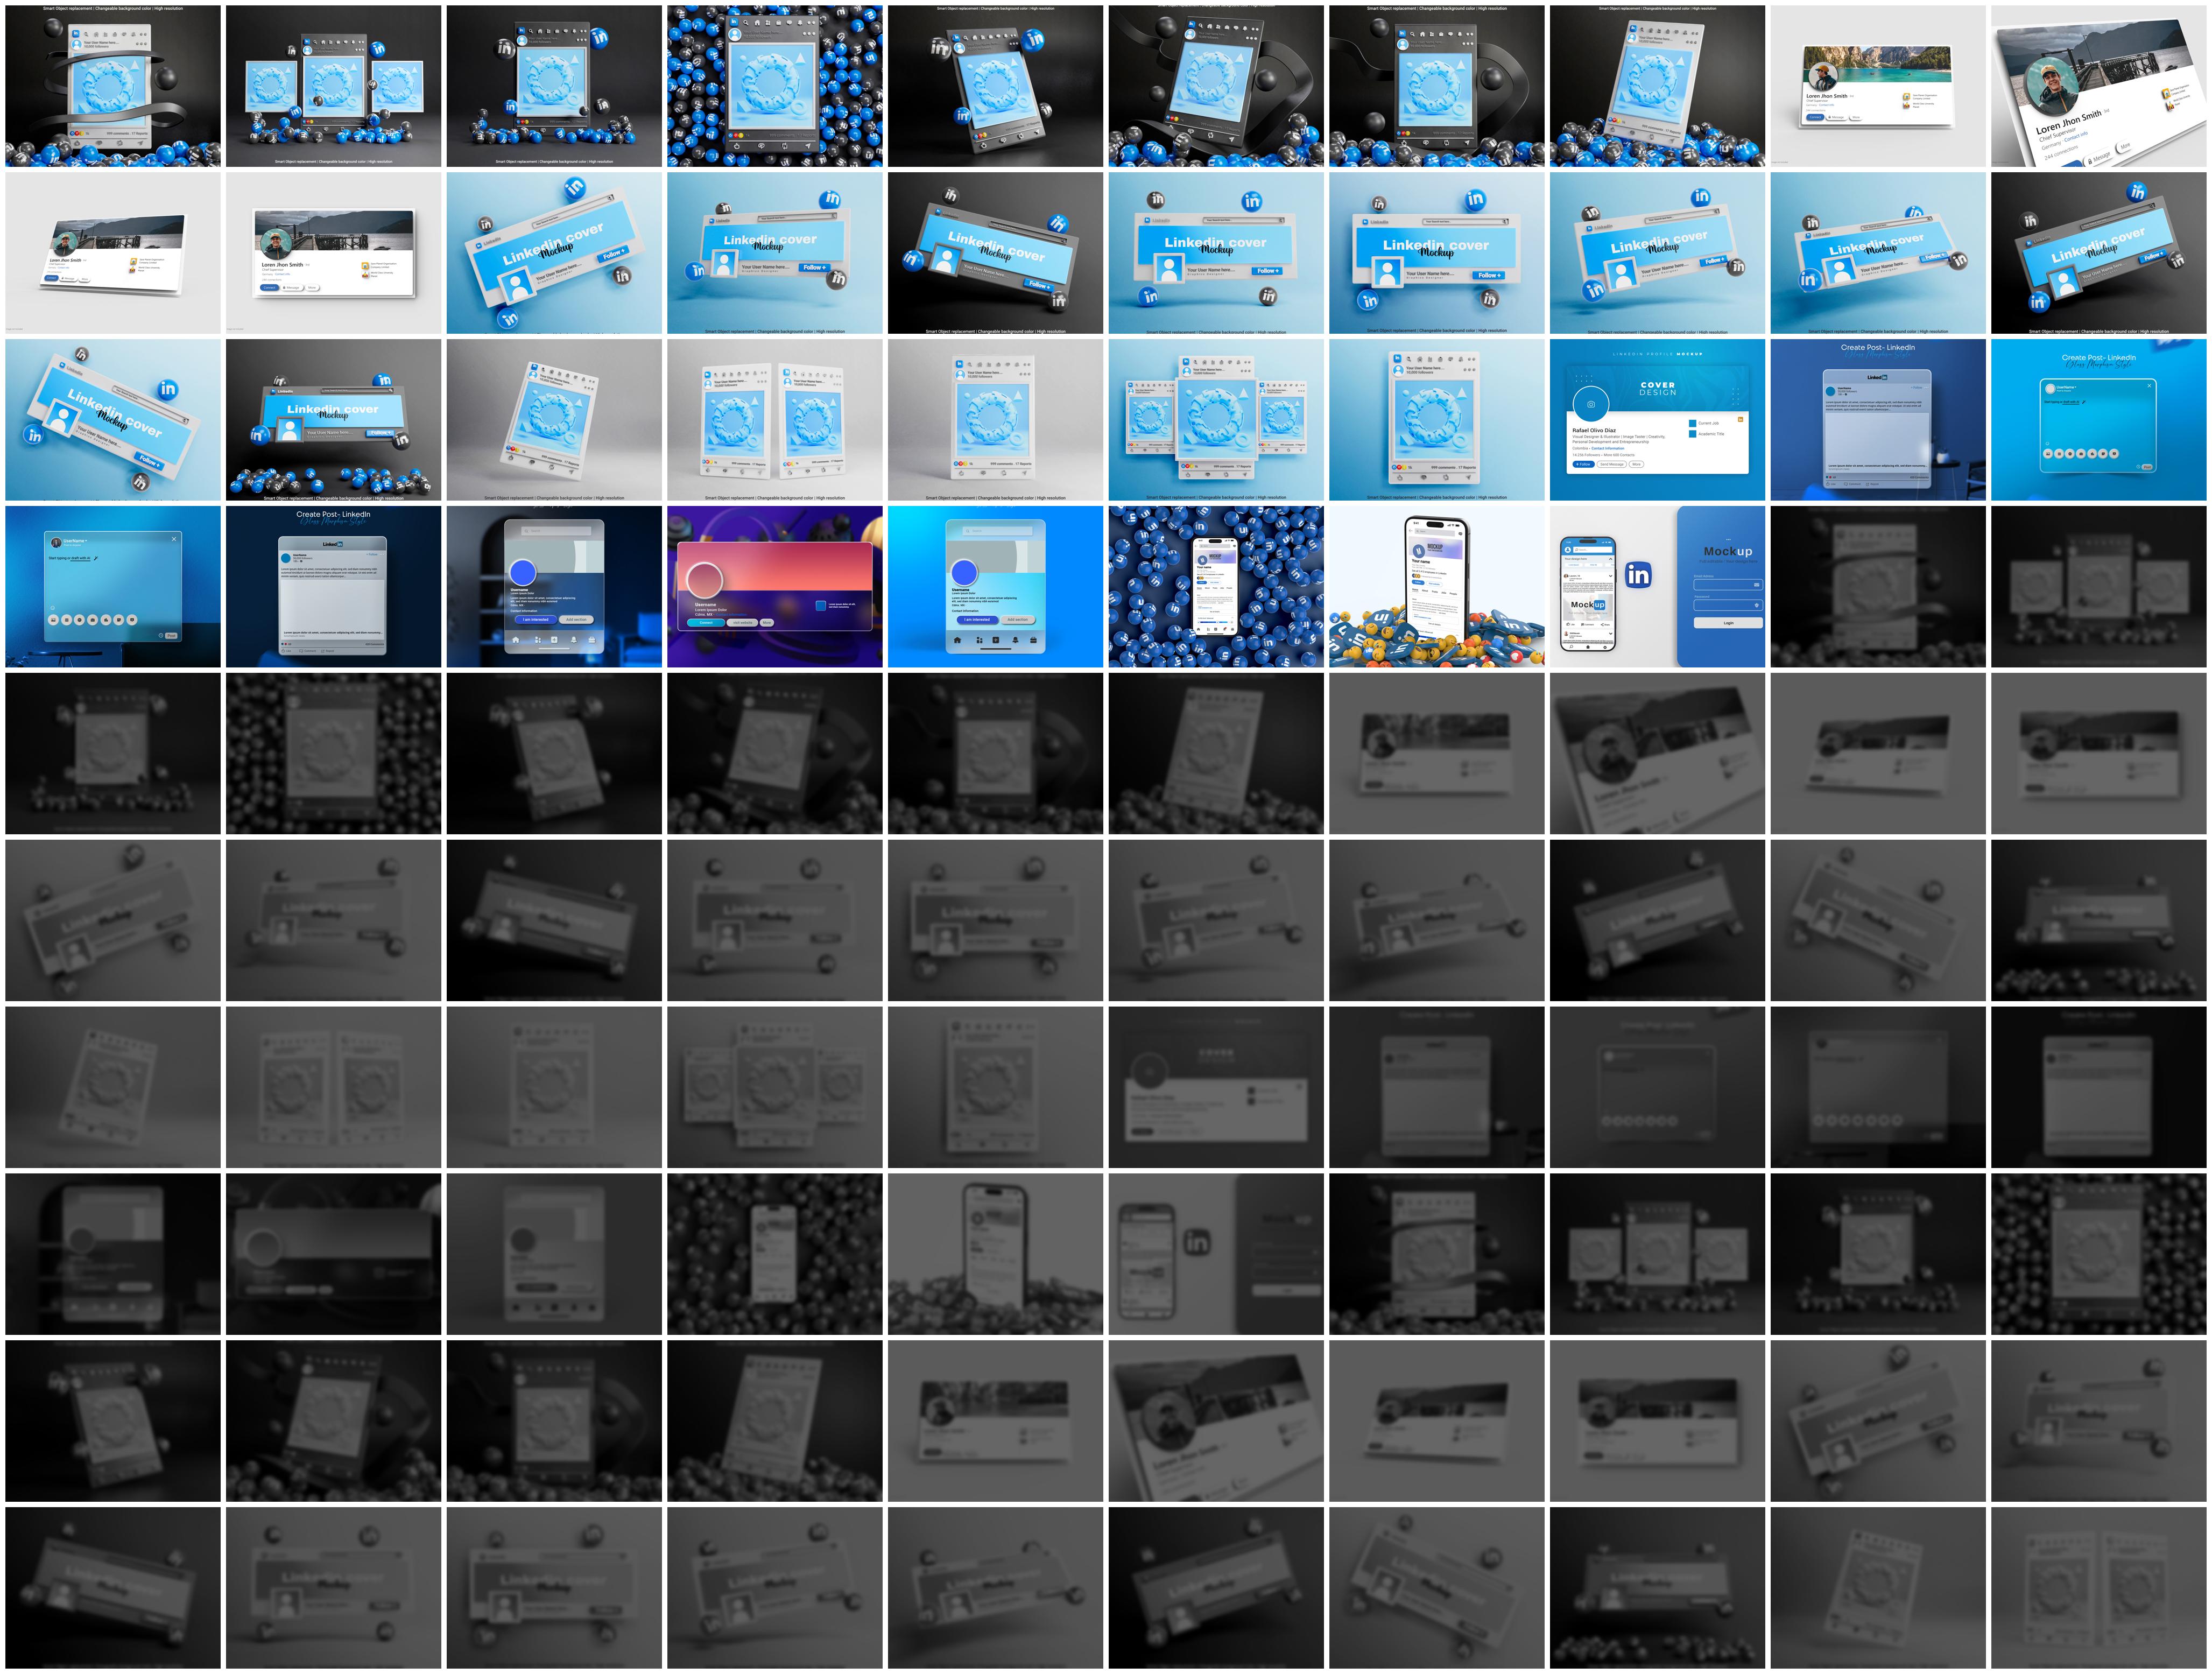Pick the small tilted color profile mockup with pier cover

tap(112, 253)
